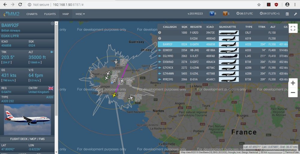This screenshot has width=300, height=154.
Task: Sort table by SQK column
Action: pos(184,27)
